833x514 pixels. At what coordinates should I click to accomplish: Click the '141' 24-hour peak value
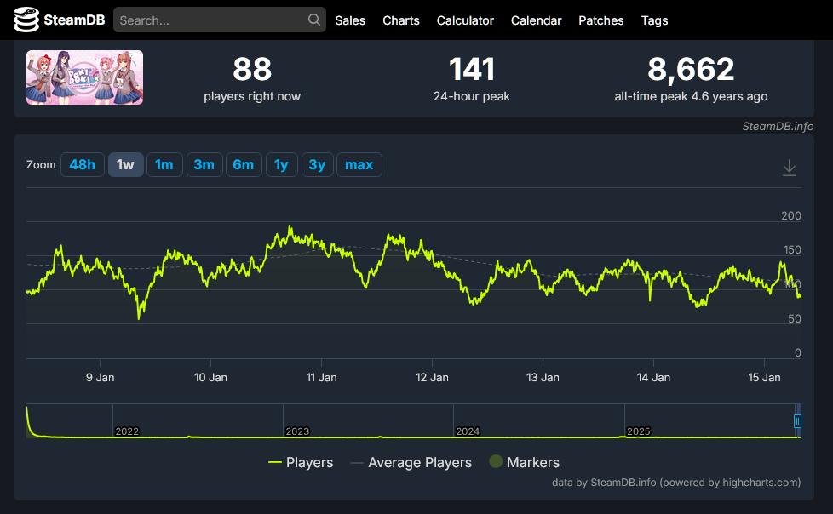[472, 69]
